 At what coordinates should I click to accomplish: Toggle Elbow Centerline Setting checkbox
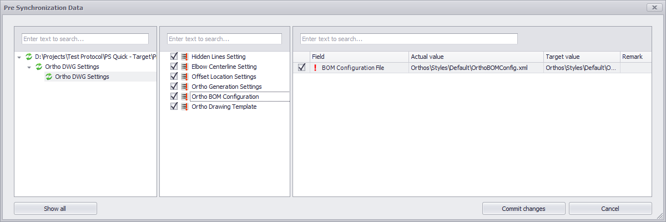[x=174, y=67]
